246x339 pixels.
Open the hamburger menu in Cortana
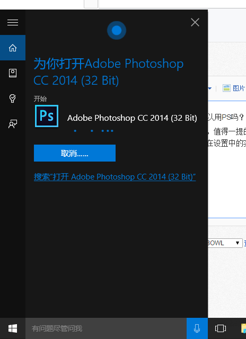point(13,22)
